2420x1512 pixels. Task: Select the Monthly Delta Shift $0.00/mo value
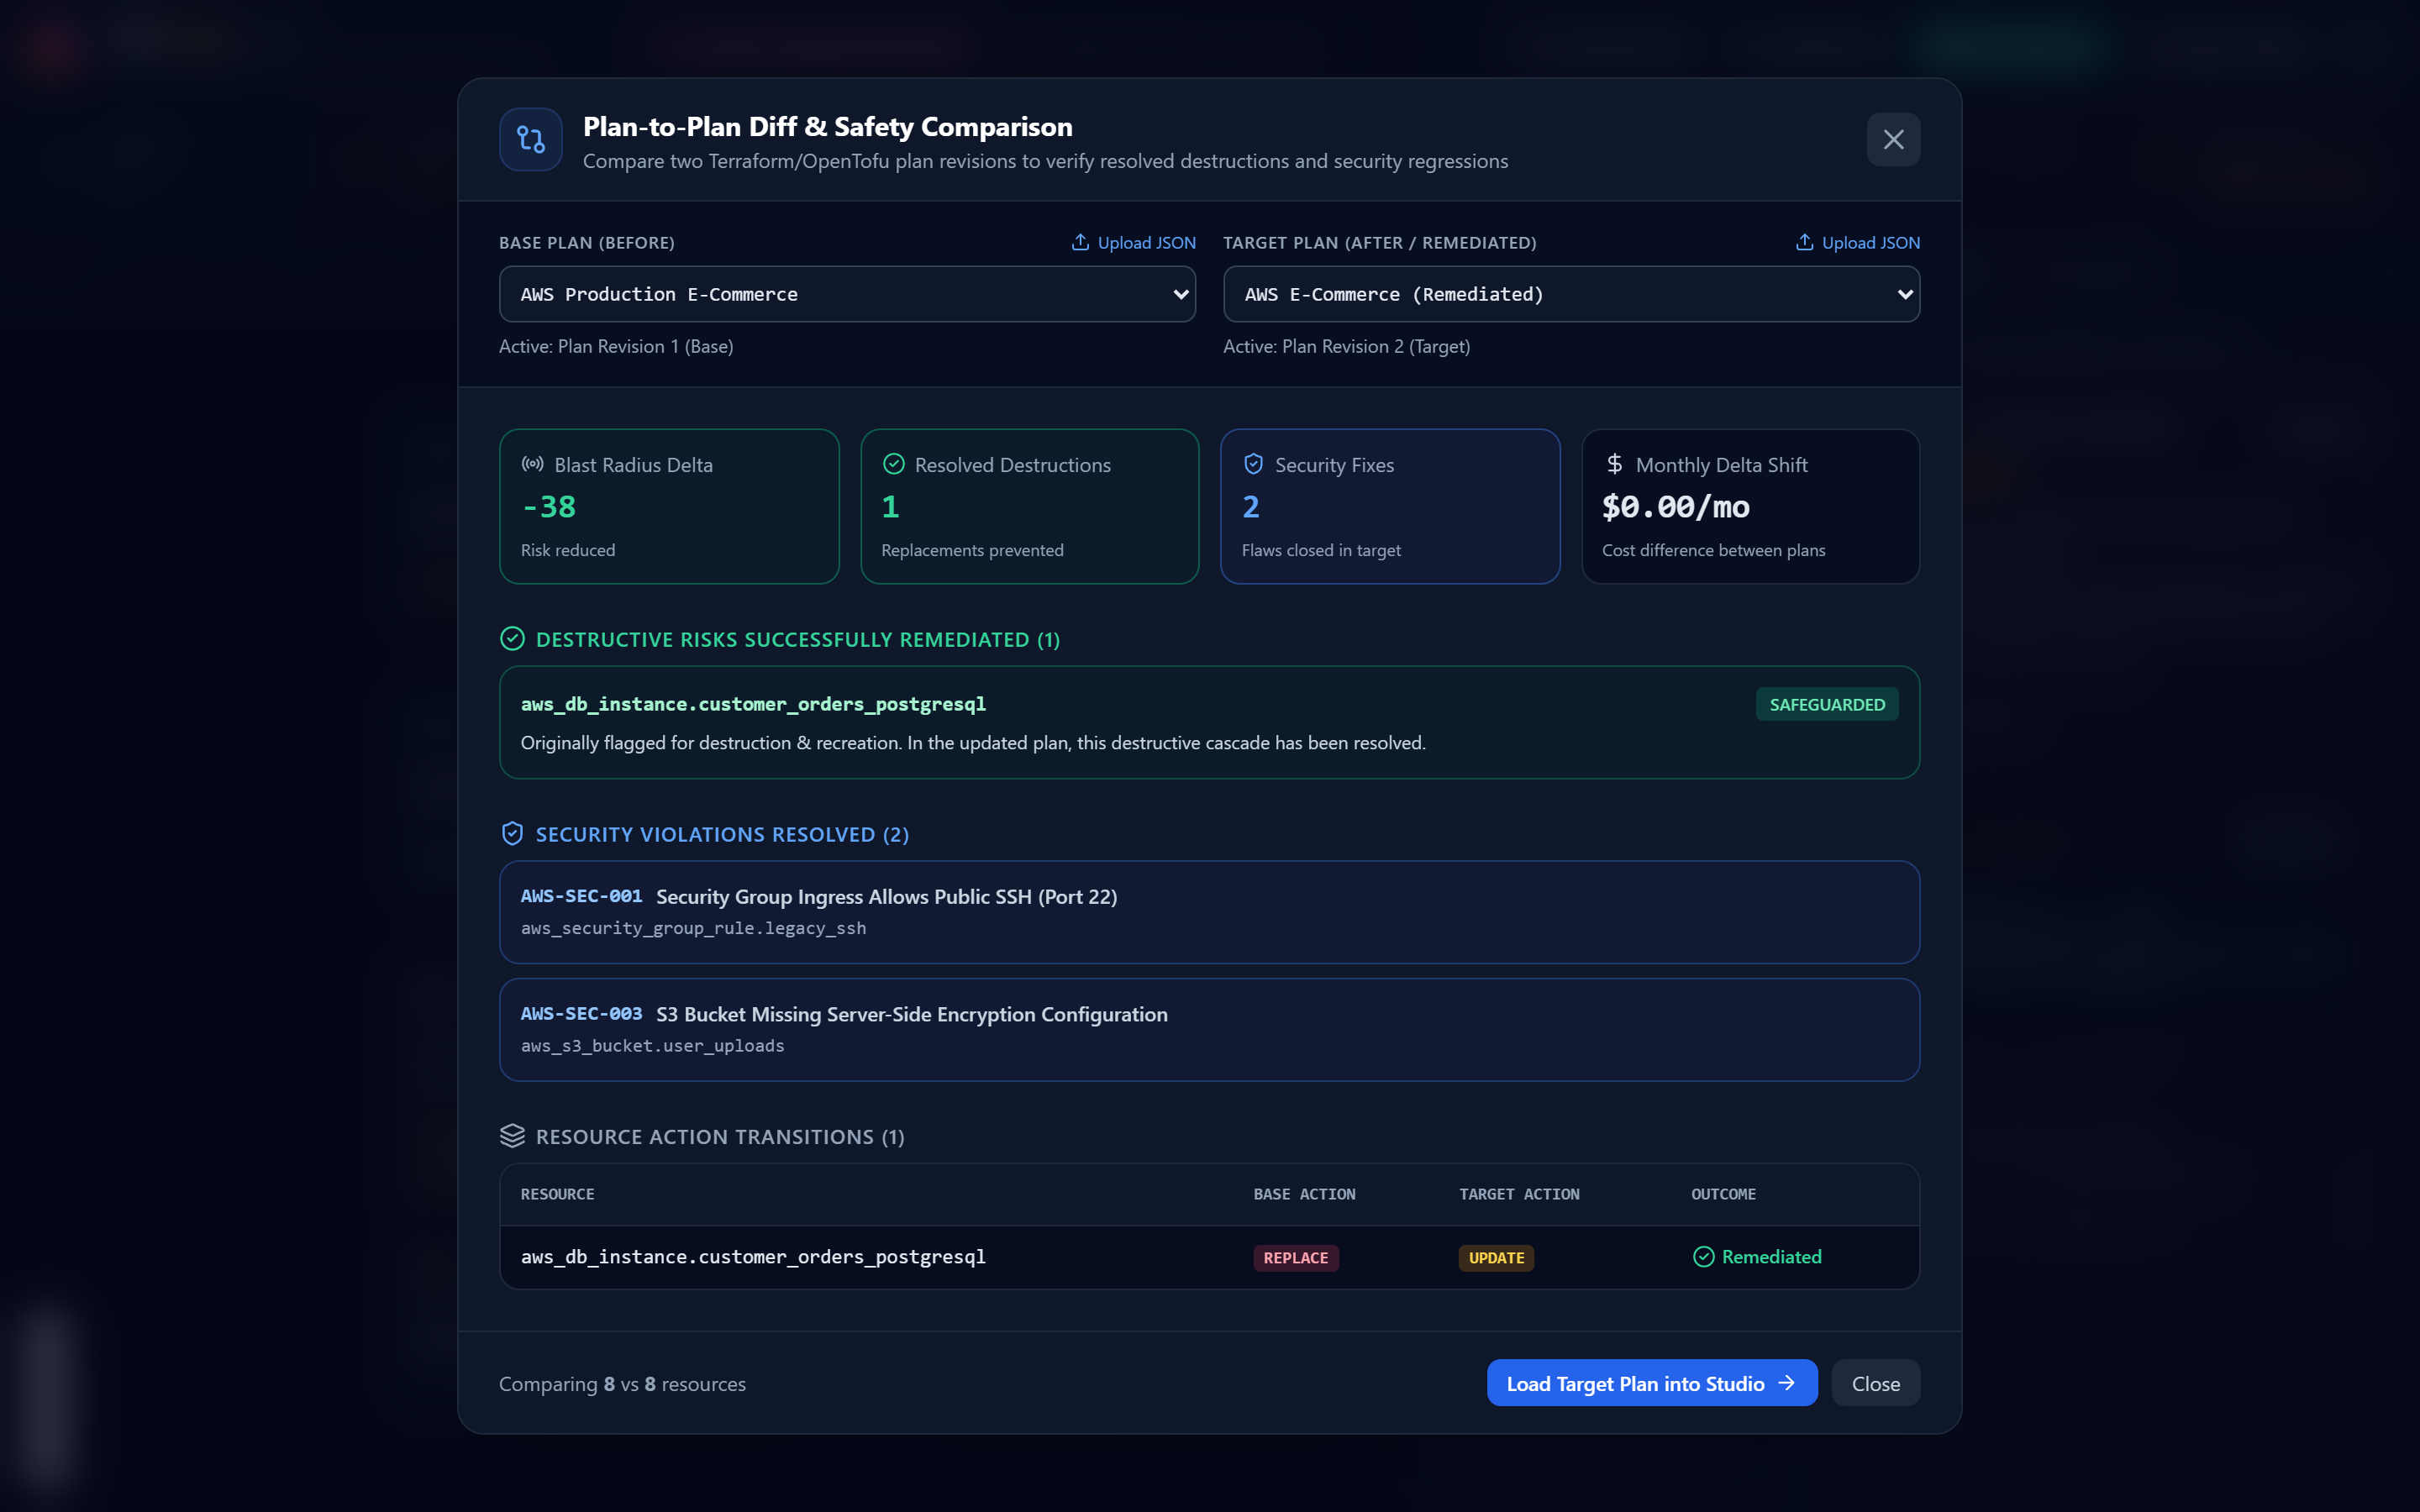point(1676,507)
